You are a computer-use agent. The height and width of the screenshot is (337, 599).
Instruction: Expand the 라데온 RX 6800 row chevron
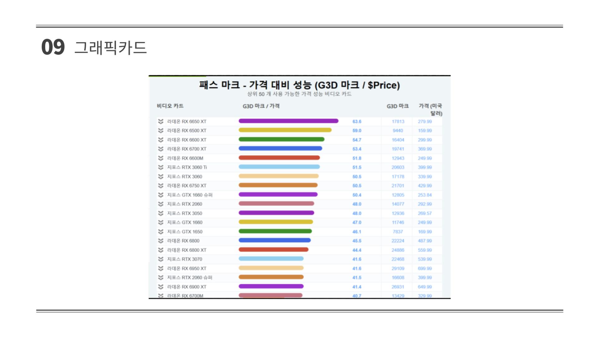point(161,241)
